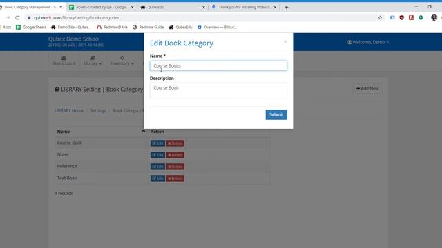The height and width of the screenshot is (248, 442).
Task: Delete the Reference category
Action: (x=175, y=167)
